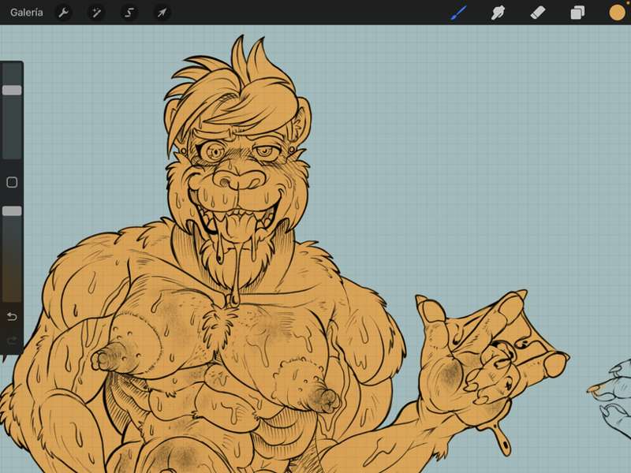Activate the Selection S-shaped tool
The width and height of the screenshot is (631, 473).
[129, 13]
